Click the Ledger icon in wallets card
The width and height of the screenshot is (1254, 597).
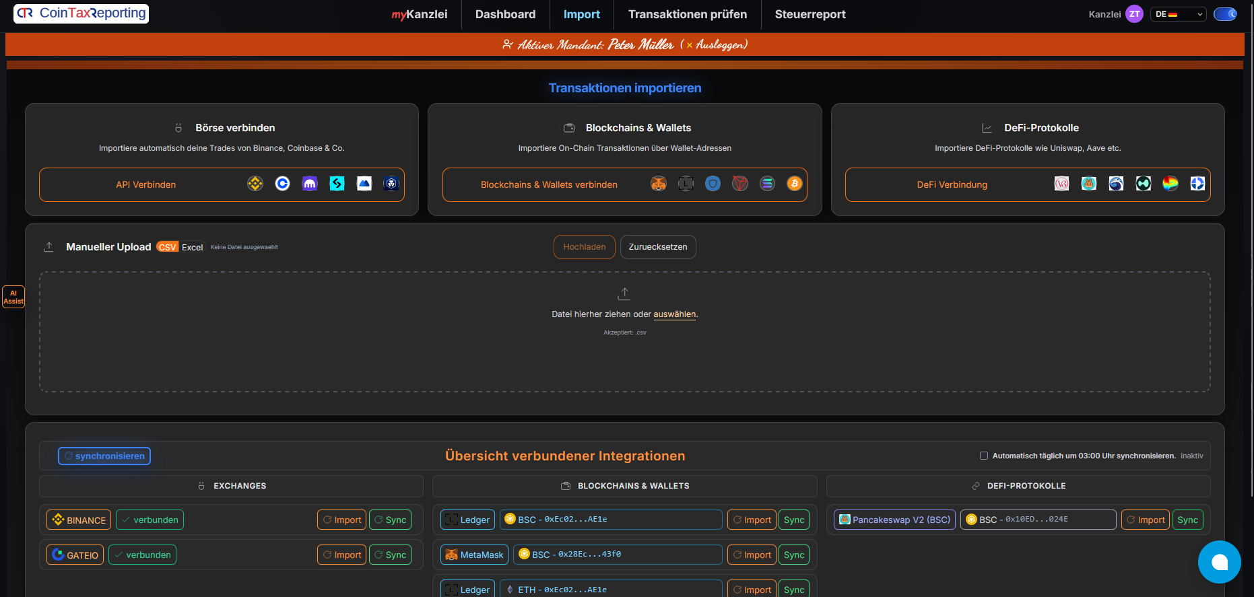686,184
